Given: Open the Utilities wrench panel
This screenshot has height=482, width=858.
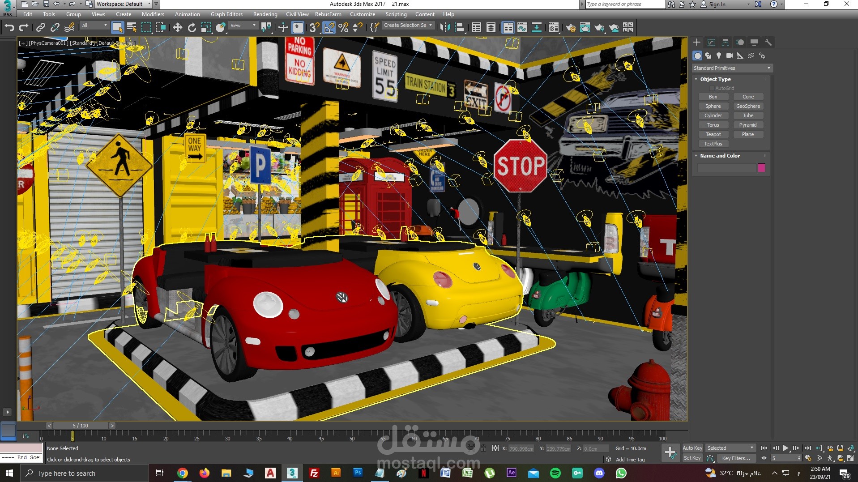Looking at the screenshot, I should [x=768, y=43].
